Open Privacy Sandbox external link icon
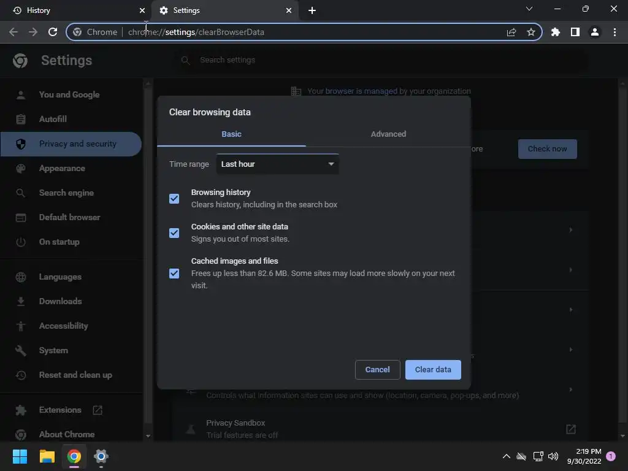This screenshot has height=471, width=628. (571, 429)
